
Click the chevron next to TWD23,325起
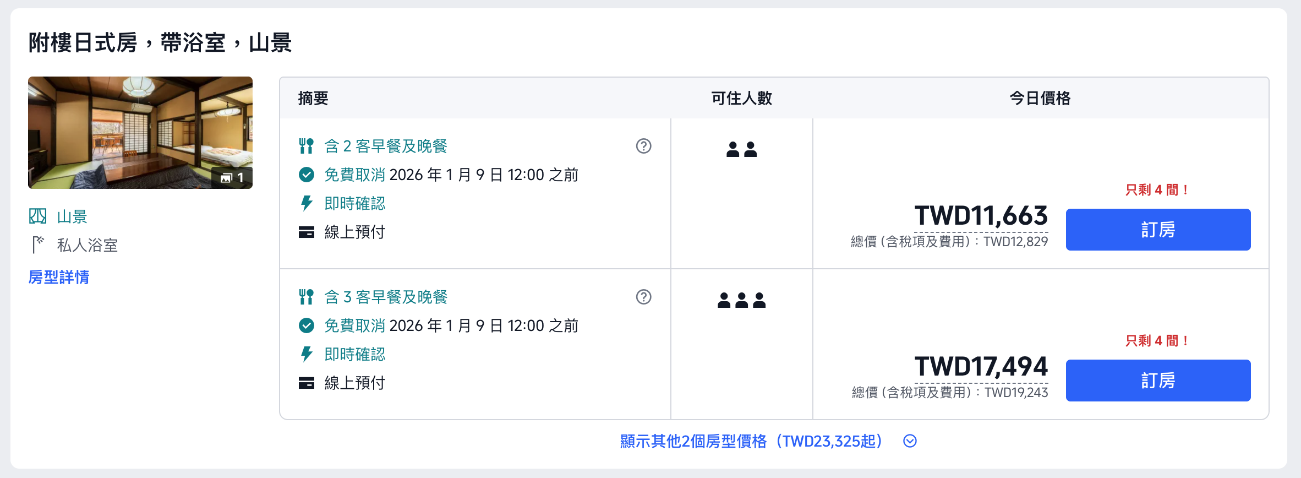tap(911, 441)
